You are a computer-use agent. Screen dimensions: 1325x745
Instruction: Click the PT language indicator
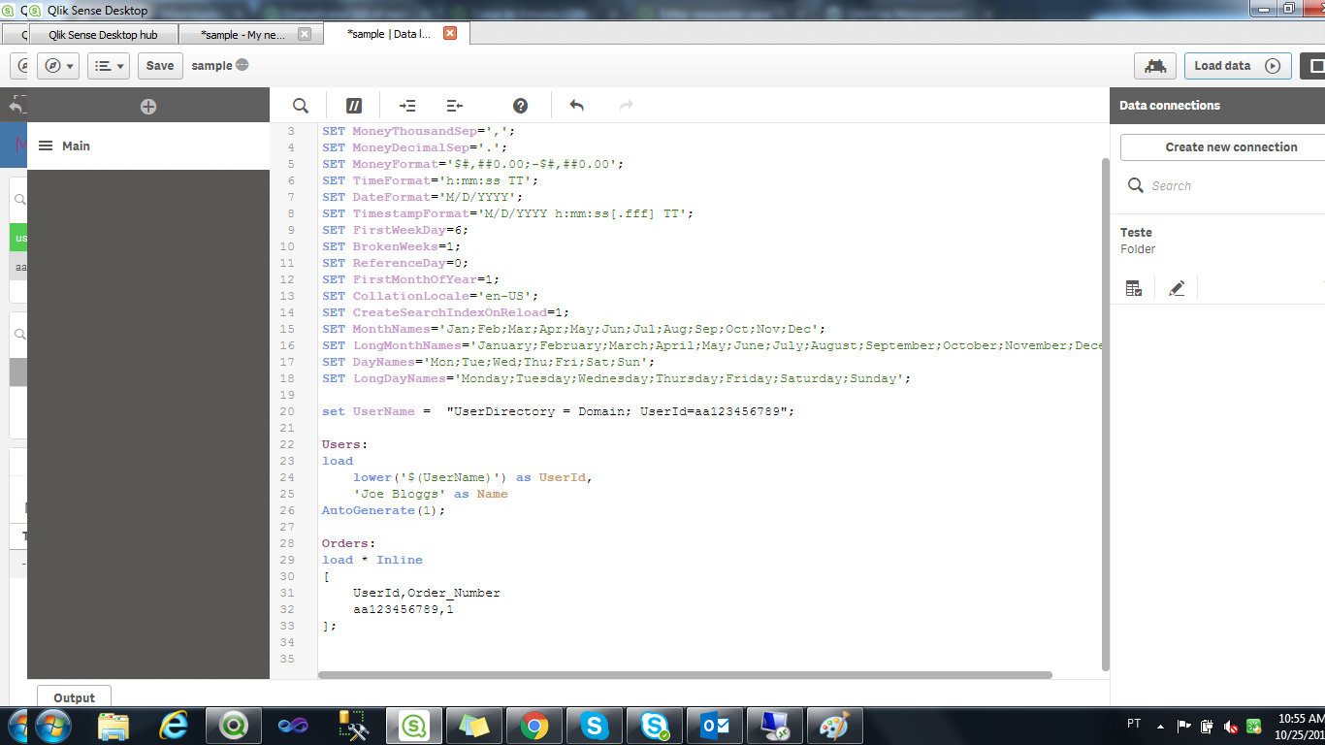(x=1134, y=724)
